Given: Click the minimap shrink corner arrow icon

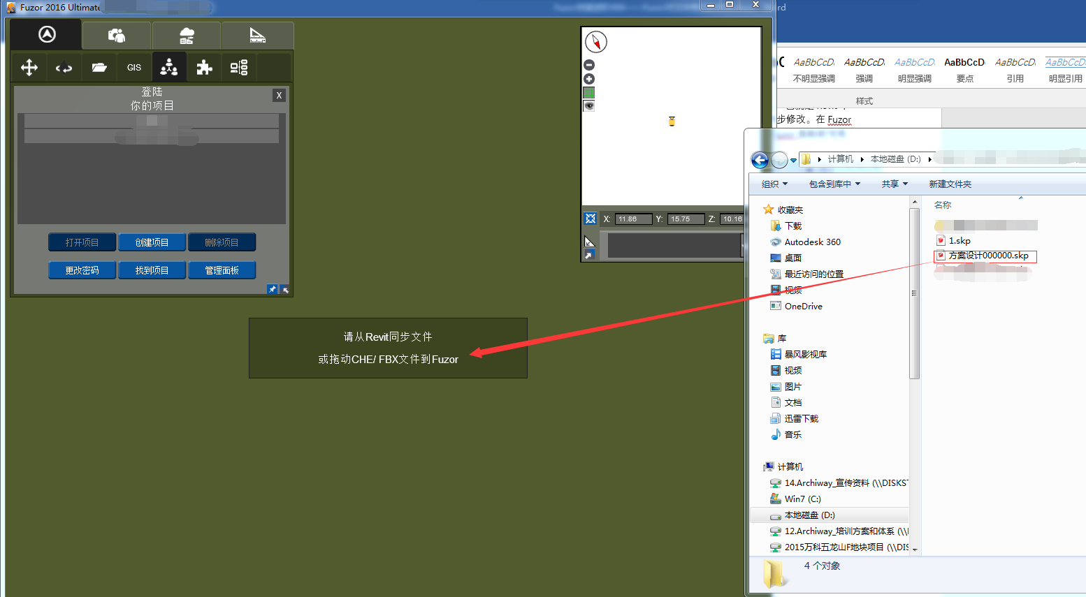Looking at the screenshot, I should (590, 242).
